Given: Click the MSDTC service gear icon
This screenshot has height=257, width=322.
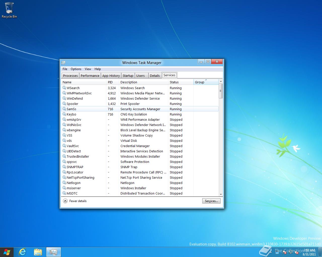Looking at the screenshot, I should pyautogui.click(x=64, y=193).
